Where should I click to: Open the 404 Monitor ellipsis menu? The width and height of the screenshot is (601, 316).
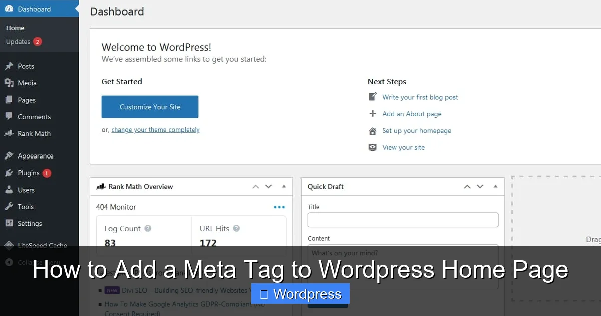[x=279, y=206]
